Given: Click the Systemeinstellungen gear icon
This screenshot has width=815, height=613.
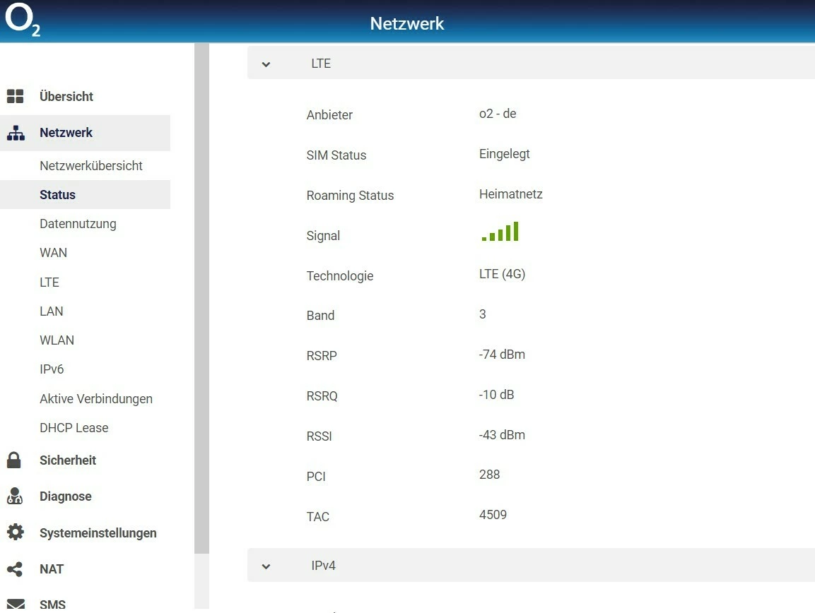Looking at the screenshot, I should [x=16, y=532].
